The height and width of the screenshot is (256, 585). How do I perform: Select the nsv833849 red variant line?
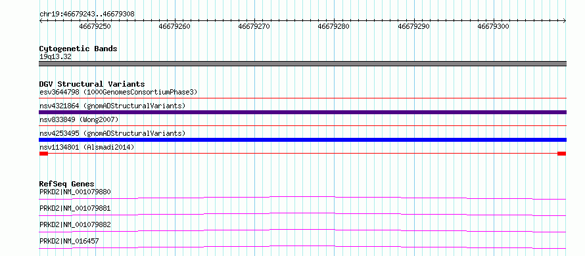tap(302, 126)
